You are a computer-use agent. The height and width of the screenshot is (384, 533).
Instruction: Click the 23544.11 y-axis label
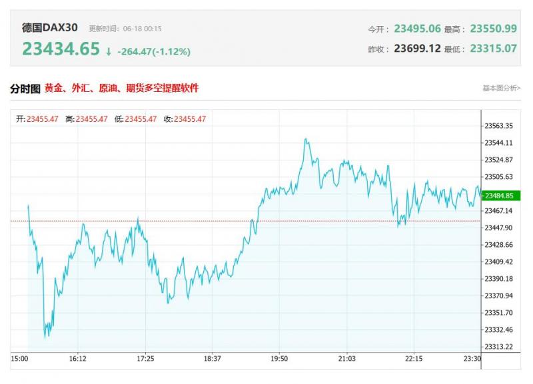tap(498, 143)
